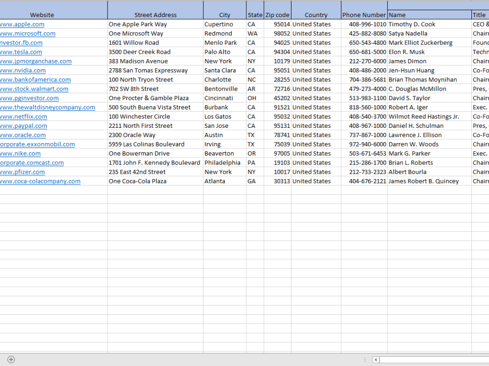The image size is (489, 366).
Task: Click the Cincinnati city cell
Action: (224, 99)
